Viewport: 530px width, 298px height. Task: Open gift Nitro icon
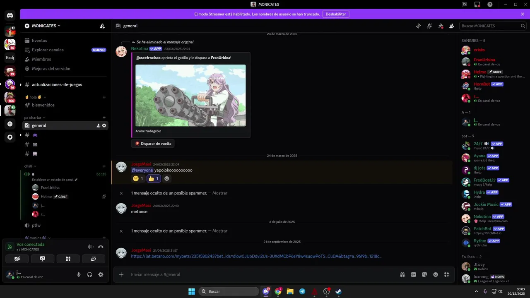pos(402,274)
